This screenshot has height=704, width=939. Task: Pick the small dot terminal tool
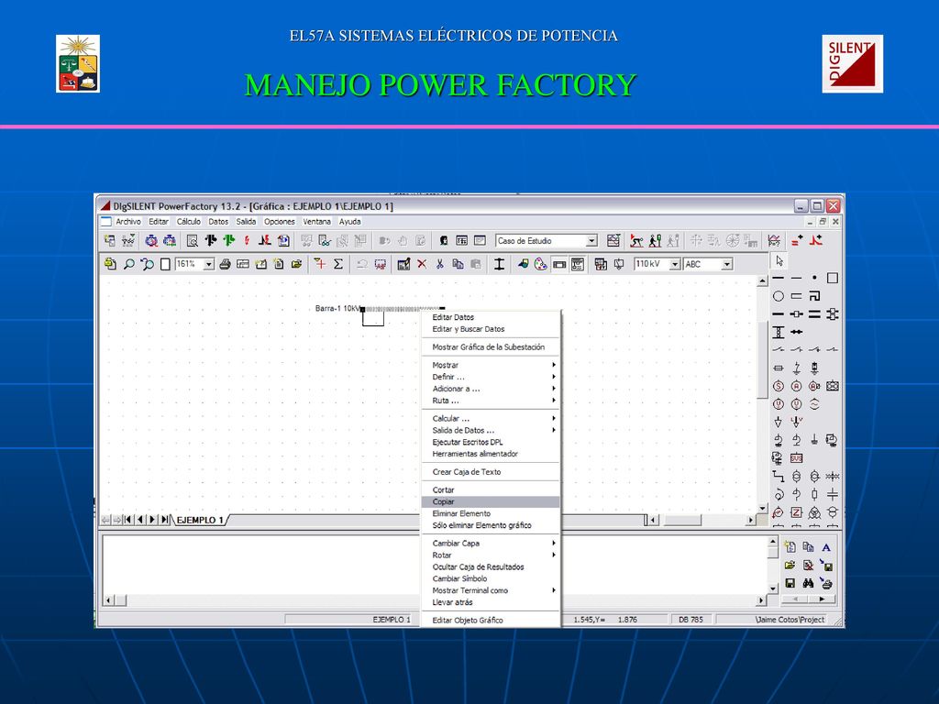pos(814,278)
